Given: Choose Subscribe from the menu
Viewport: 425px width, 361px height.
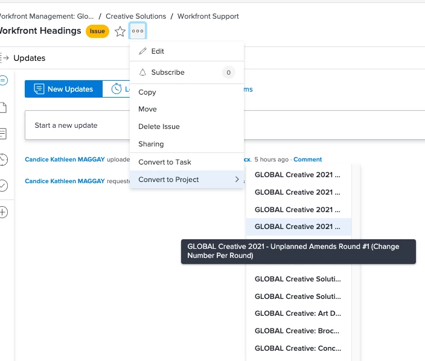Looking at the screenshot, I should [187, 72].
